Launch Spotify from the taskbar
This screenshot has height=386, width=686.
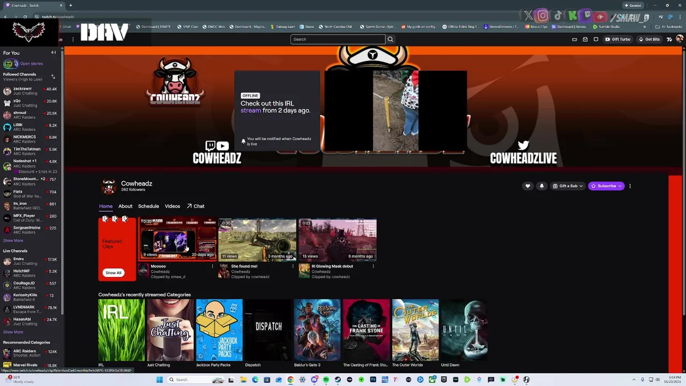click(x=326, y=380)
